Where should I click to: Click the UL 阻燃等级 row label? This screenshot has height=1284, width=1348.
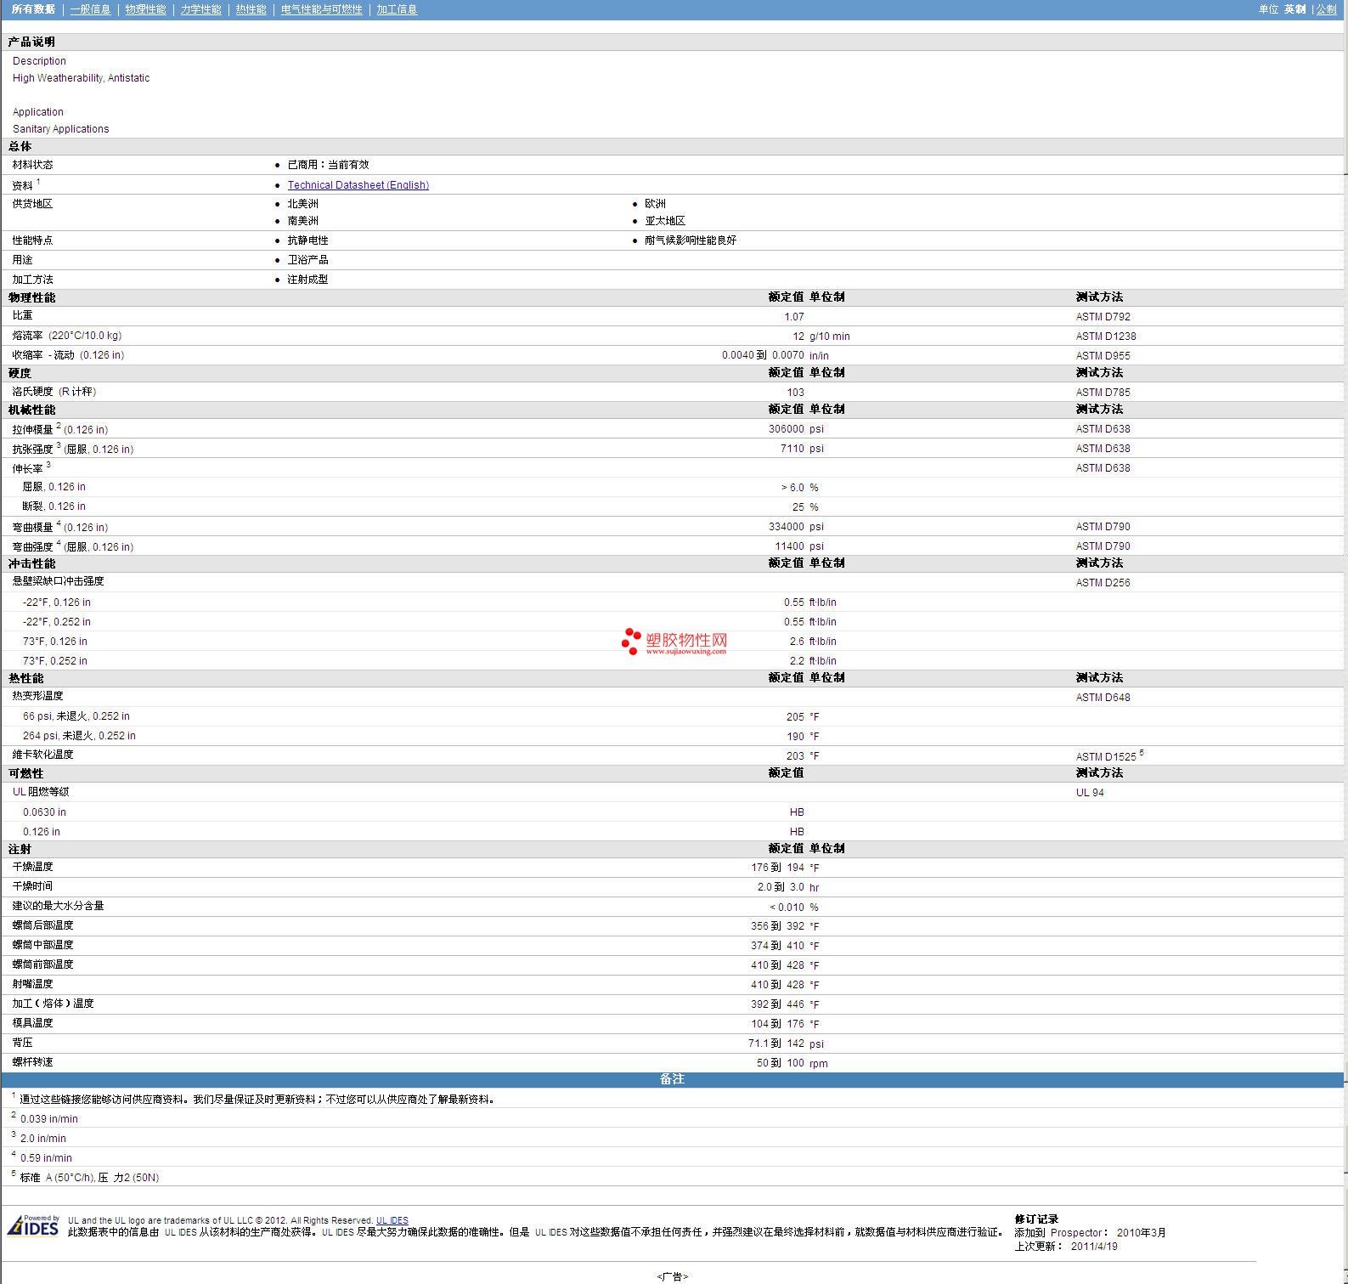pos(41,792)
